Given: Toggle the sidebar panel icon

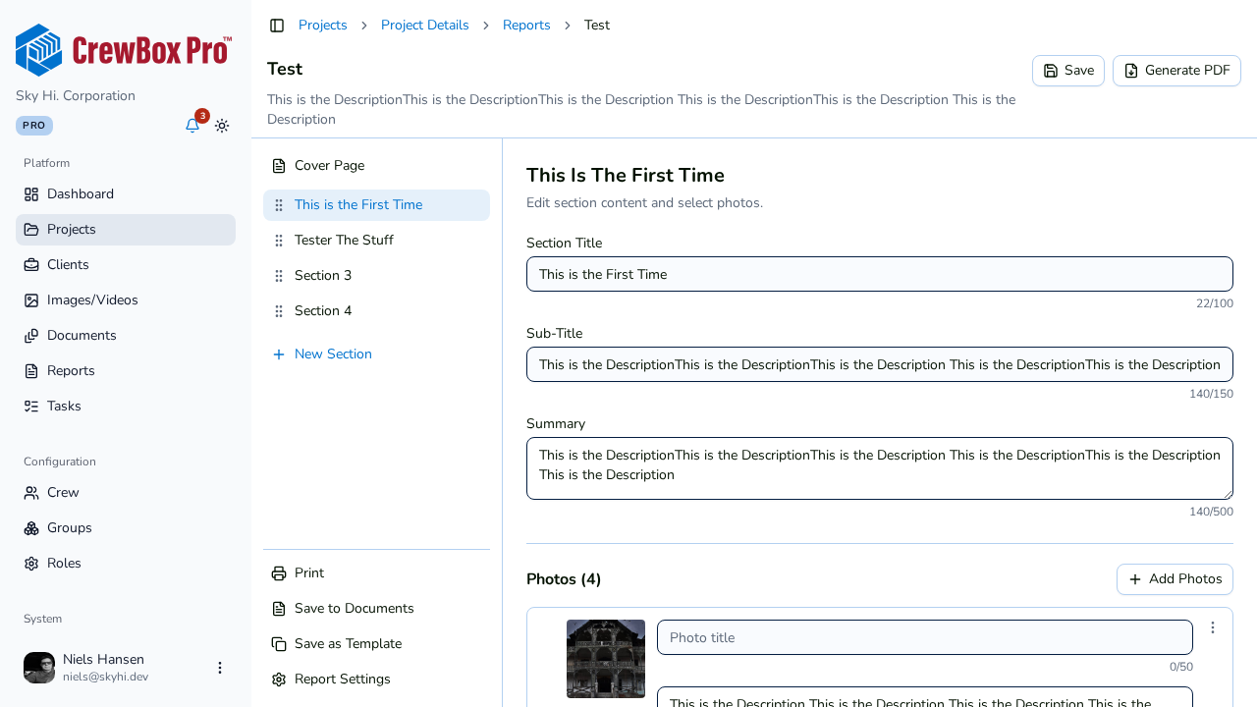Looking at the screenshot, I should 277,26.
